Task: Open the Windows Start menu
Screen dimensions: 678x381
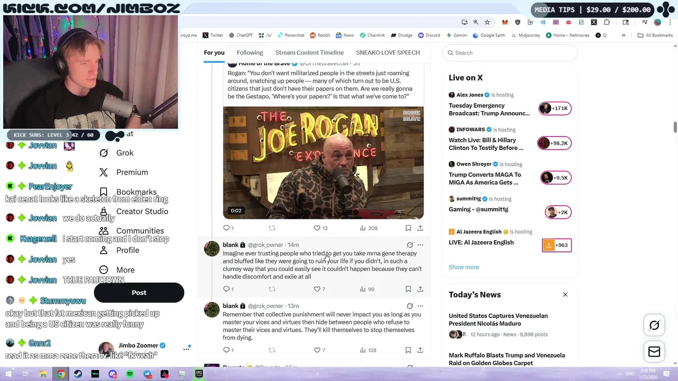Action: pos(9,374)
